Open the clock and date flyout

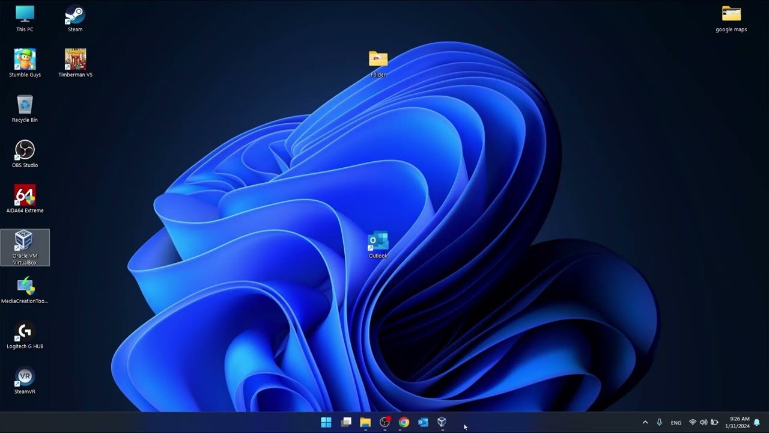click(738, 422)
